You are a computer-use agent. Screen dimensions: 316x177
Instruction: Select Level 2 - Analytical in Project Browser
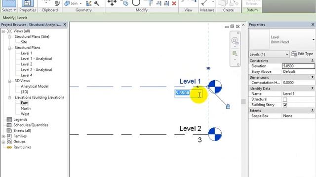pos(36,70)
